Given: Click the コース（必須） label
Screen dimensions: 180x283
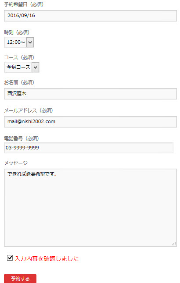Looking at the screenshot, I should click(19, 57).
